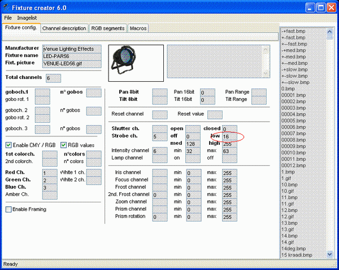
Task: Open the Macros tab
Action: coord(138,28)
